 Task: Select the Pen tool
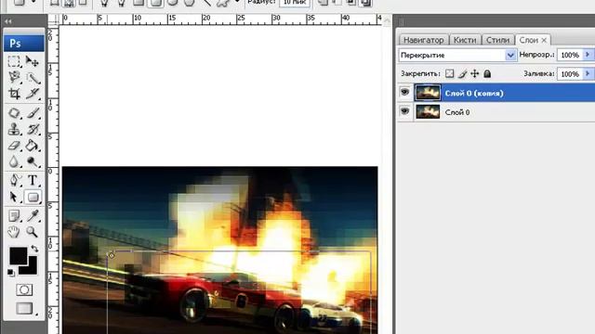point(14,180)
